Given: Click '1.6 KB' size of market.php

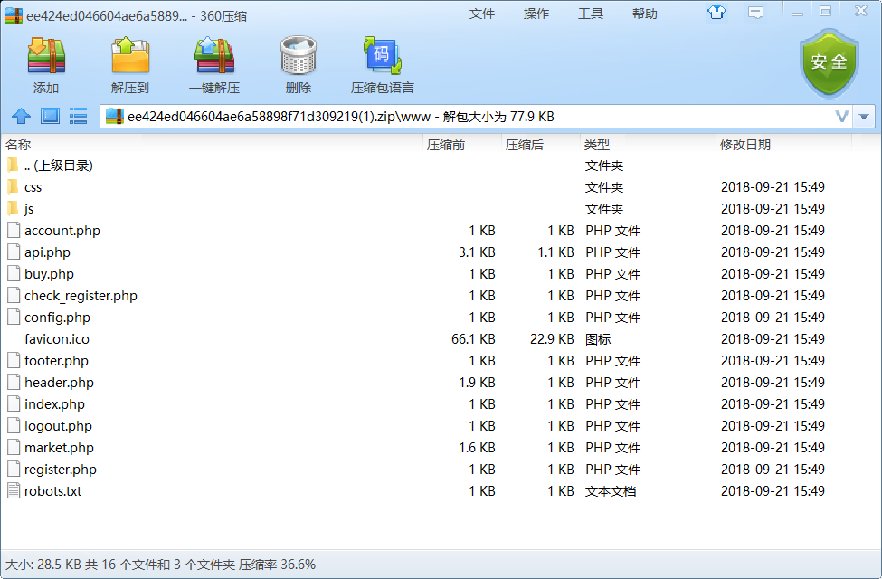Looking at the screenshot, I should tap(477, 447).
